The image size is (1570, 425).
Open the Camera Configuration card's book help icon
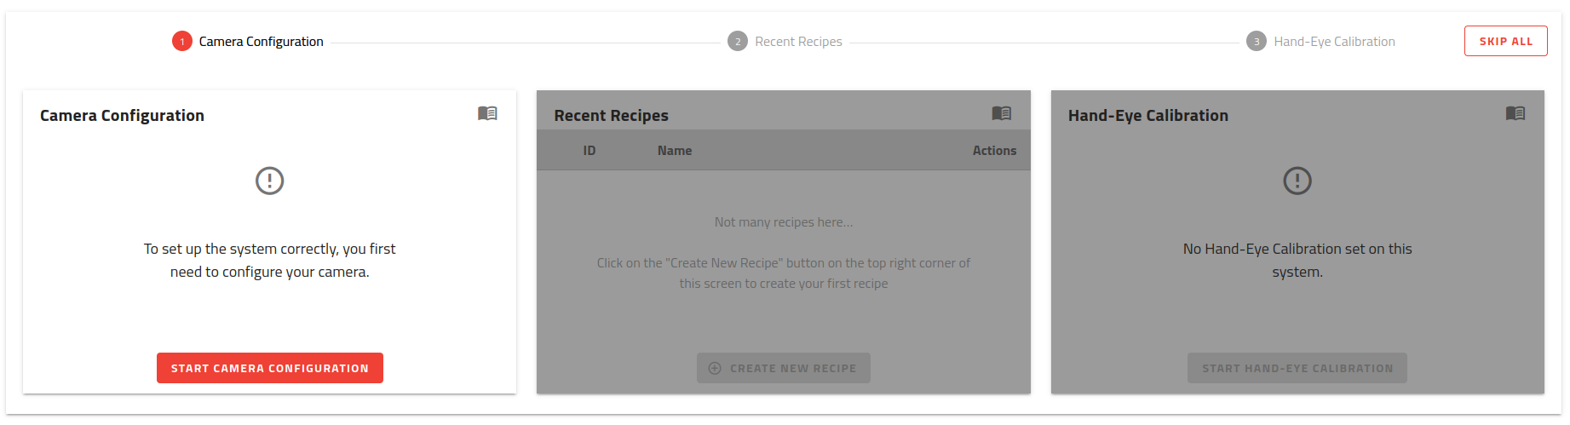coord(487,113)
